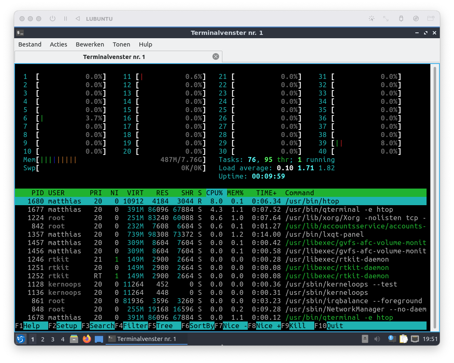The height and width of the screenshot is (363, 454).
Task: Click the network monitor tray icon
Action: [415, 339]
